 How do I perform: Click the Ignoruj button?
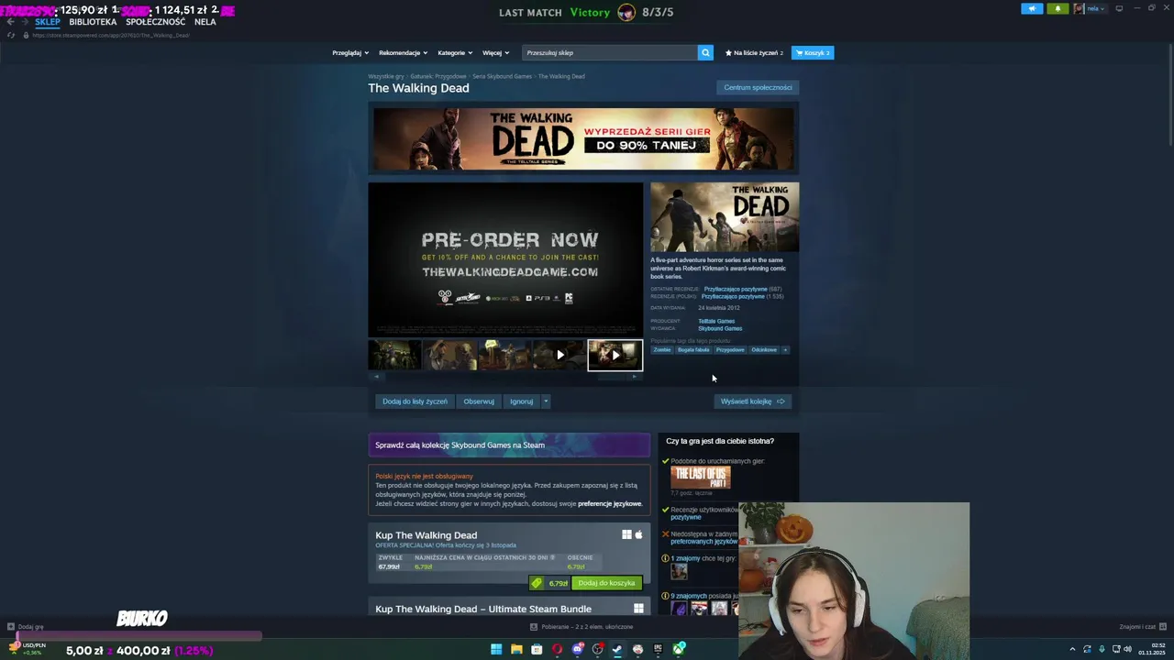tap(521, 401)
